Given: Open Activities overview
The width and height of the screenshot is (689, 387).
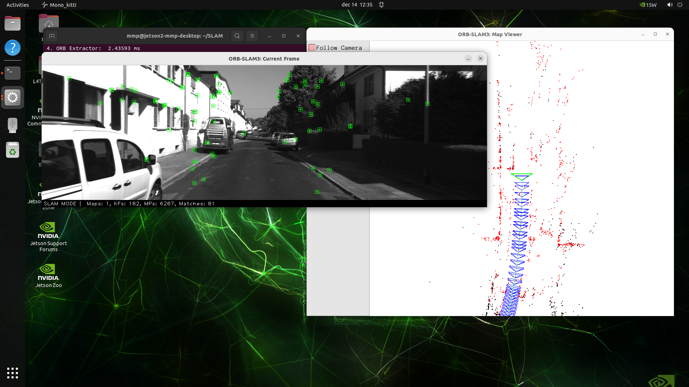Looking at the screenshot, I should point(18,5).
